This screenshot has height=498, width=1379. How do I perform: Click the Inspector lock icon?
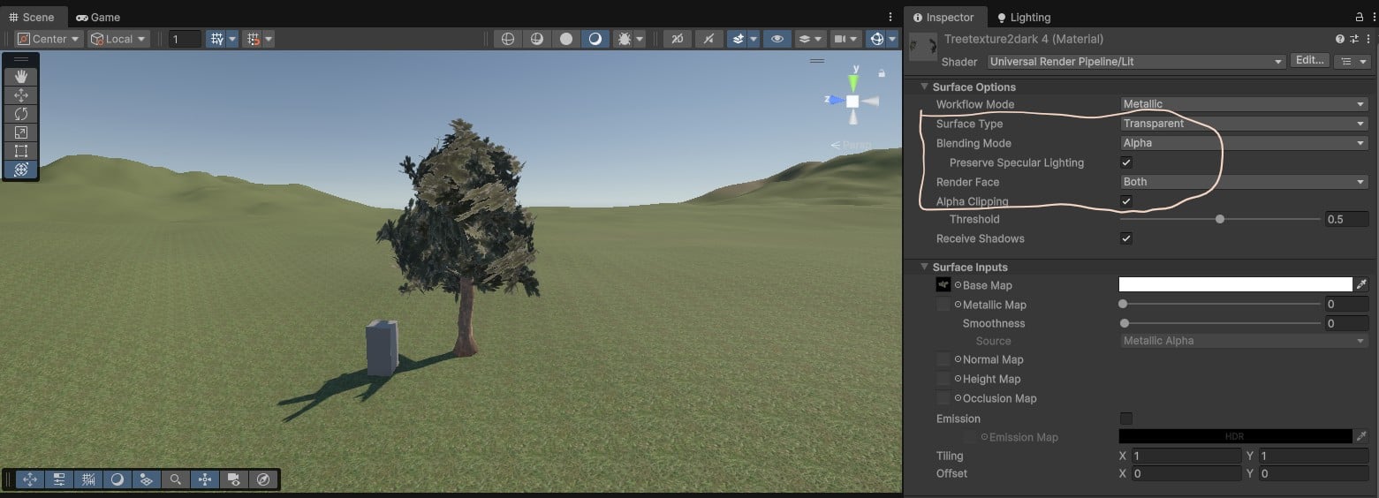[1360, 18]
